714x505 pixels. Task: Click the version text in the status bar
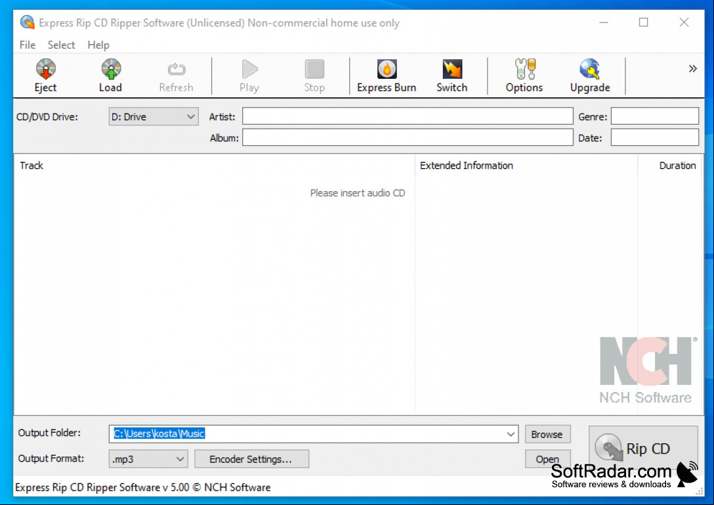click(143, 487)
